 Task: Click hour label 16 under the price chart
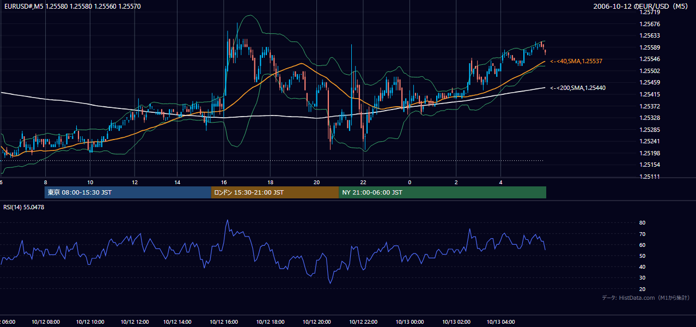[x=224, y=182]
